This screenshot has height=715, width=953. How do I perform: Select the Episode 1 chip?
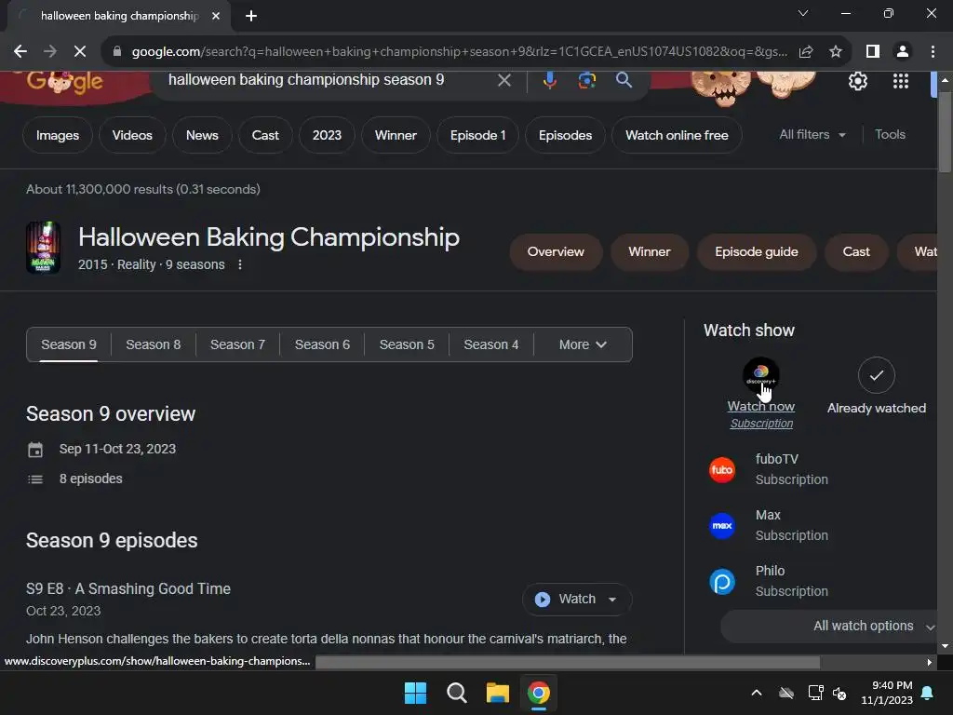tap(477, 135)
